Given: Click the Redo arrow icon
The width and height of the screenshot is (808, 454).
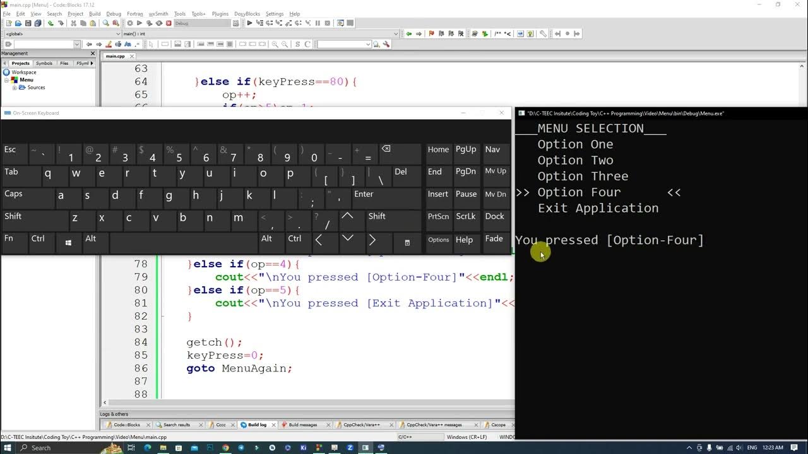Looking at the screenshot, I should [61, 23].
